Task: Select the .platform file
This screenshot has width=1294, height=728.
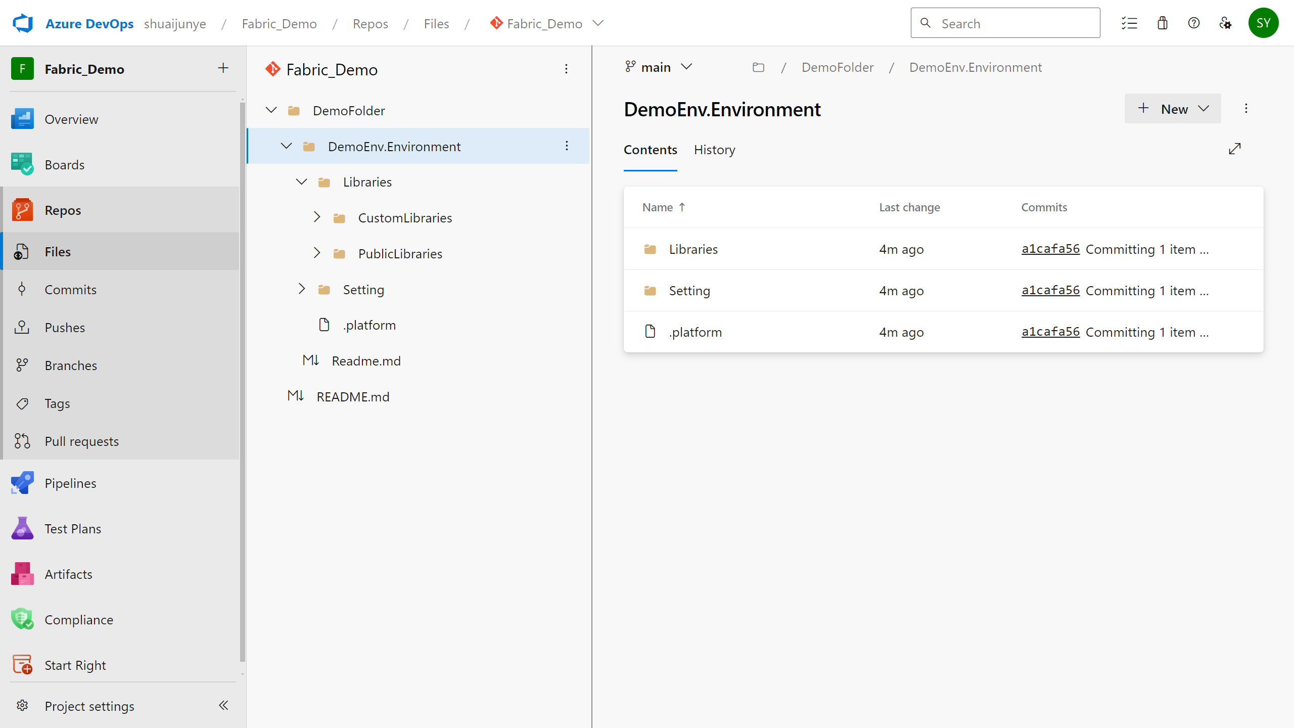Action: 695,332
